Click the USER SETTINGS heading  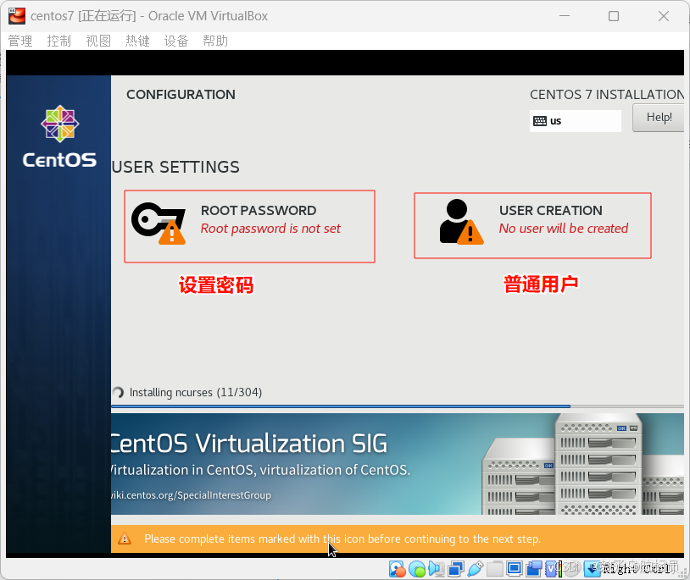pyautogui.click(x=175, y=168)
